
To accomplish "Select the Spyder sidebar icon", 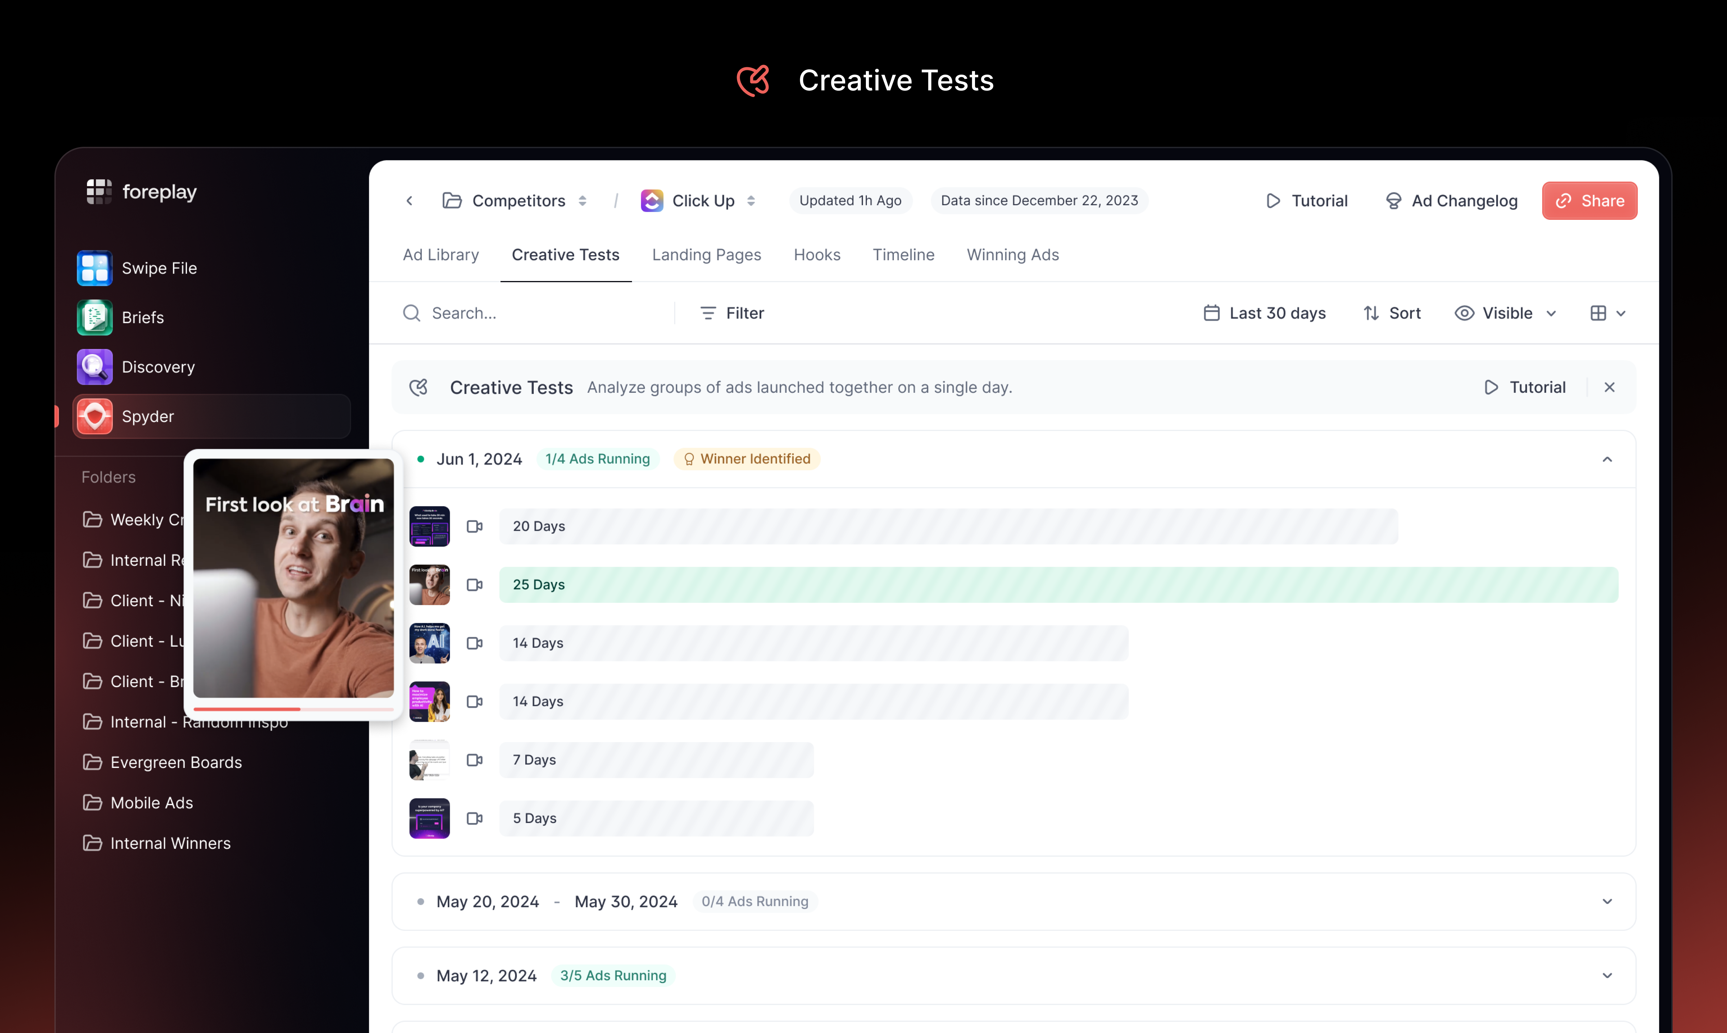I will (x=94, y=416).
